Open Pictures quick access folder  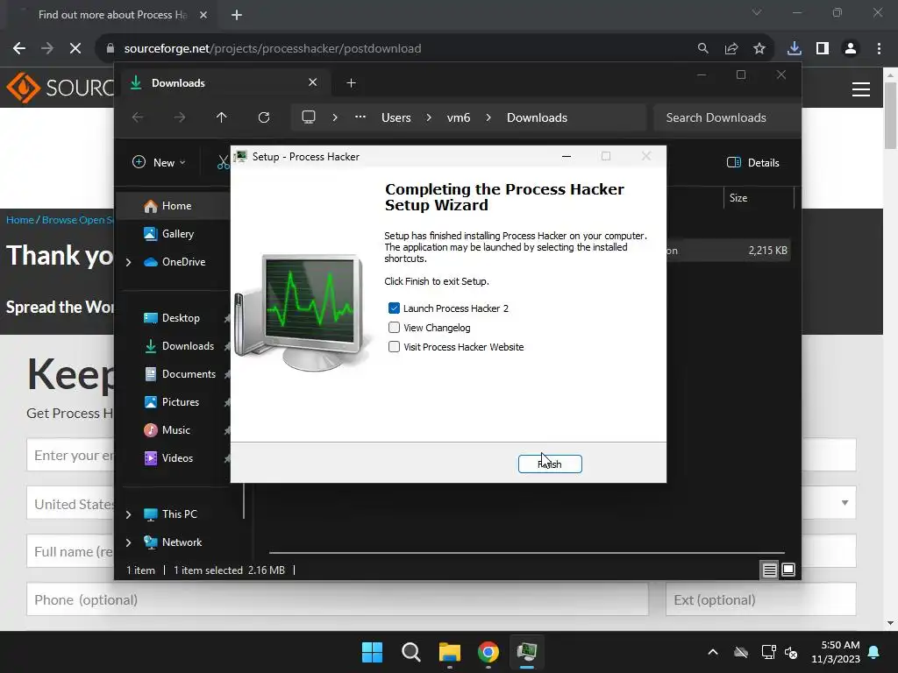[181, 401]
